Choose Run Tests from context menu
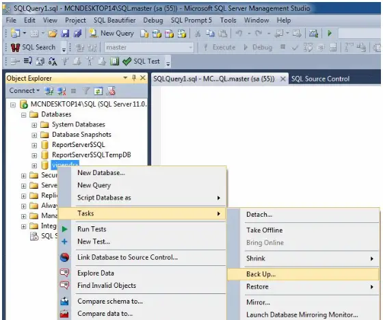The width and height of the screenshot is (383, 320). (142, 229)
